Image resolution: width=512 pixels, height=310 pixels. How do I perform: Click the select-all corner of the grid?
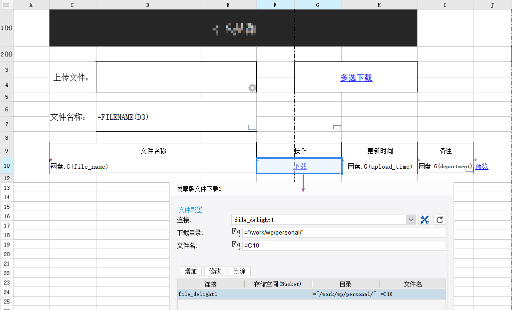(6, 5)
